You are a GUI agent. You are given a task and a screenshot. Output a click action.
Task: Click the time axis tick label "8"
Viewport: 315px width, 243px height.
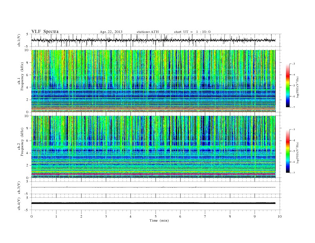[x=230, y=216]
